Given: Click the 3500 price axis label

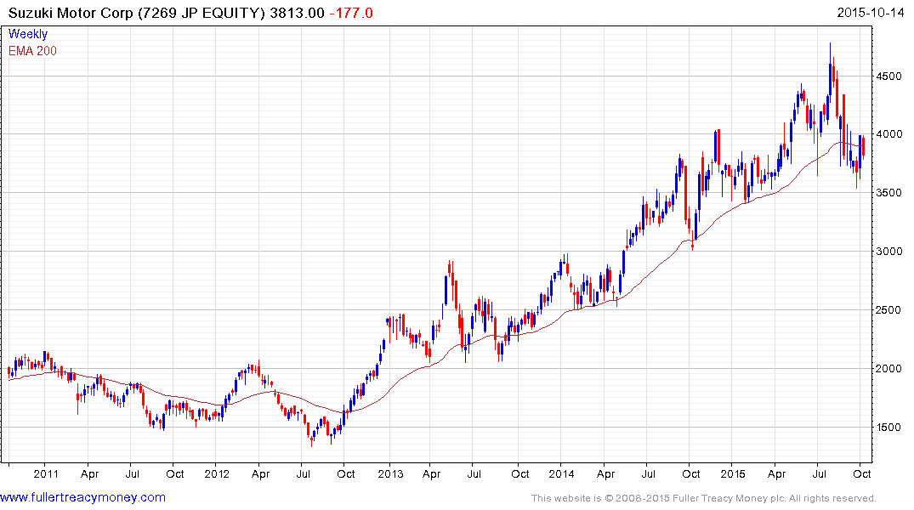Looking at the screenshot, I should pyautogui.click(x=889, y=192).
